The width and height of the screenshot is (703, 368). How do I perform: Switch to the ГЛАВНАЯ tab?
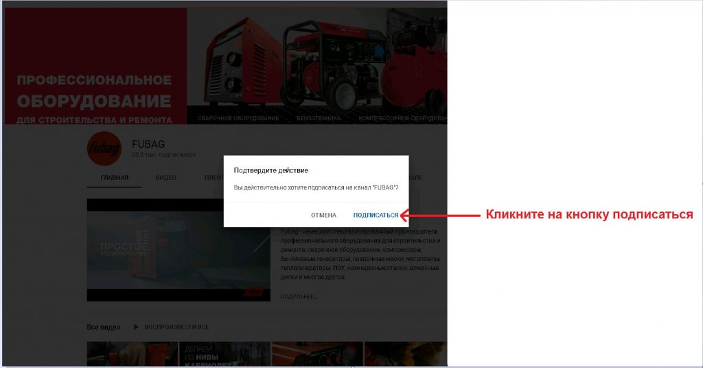tap(114, 178)
